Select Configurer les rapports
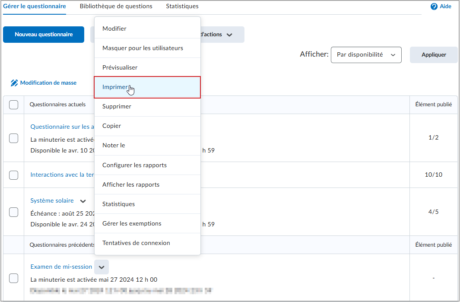Image resolution: width=460 pixels, height=302 pixels. click(x=147, y=165)
